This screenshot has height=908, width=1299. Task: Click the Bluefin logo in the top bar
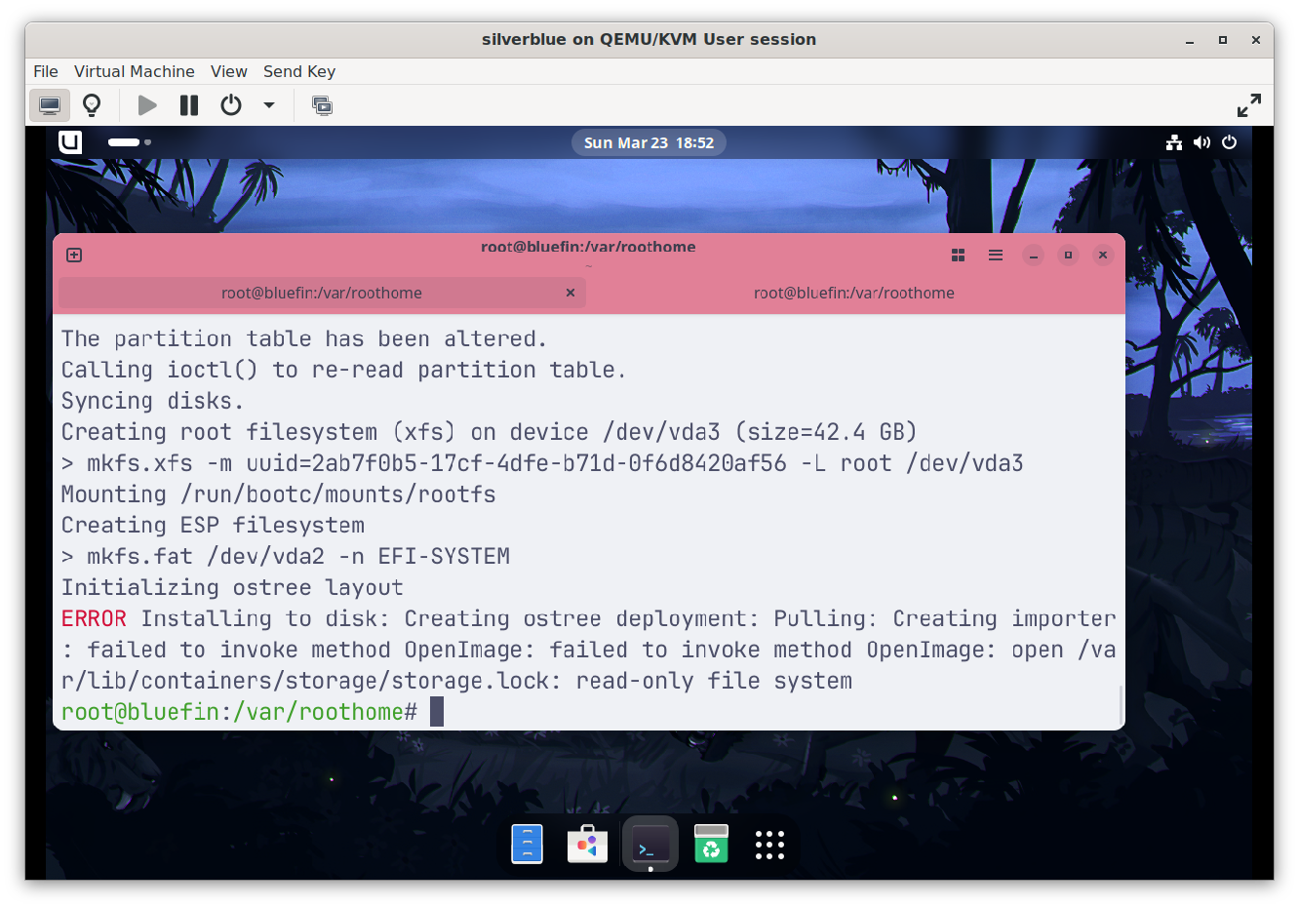click(x=70, y=142)
